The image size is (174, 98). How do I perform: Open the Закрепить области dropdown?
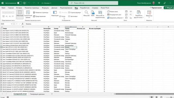[115, 18]
